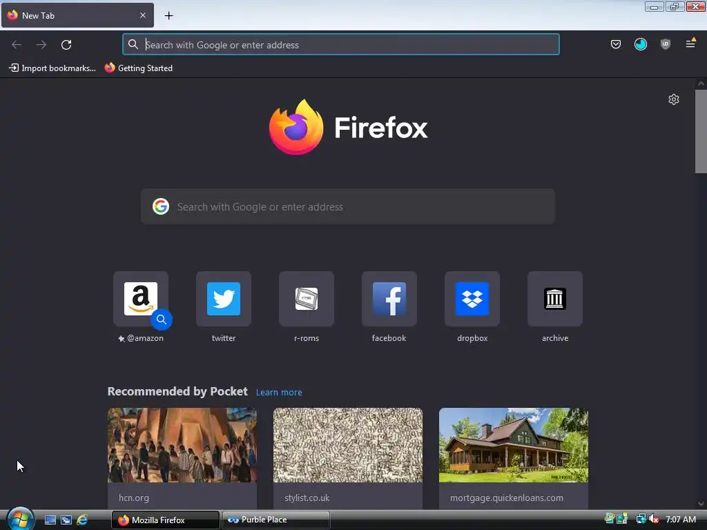Switch to Purble Place taskbar button
This screenshot has height=530, width=707.
click(x=275, y=520)
